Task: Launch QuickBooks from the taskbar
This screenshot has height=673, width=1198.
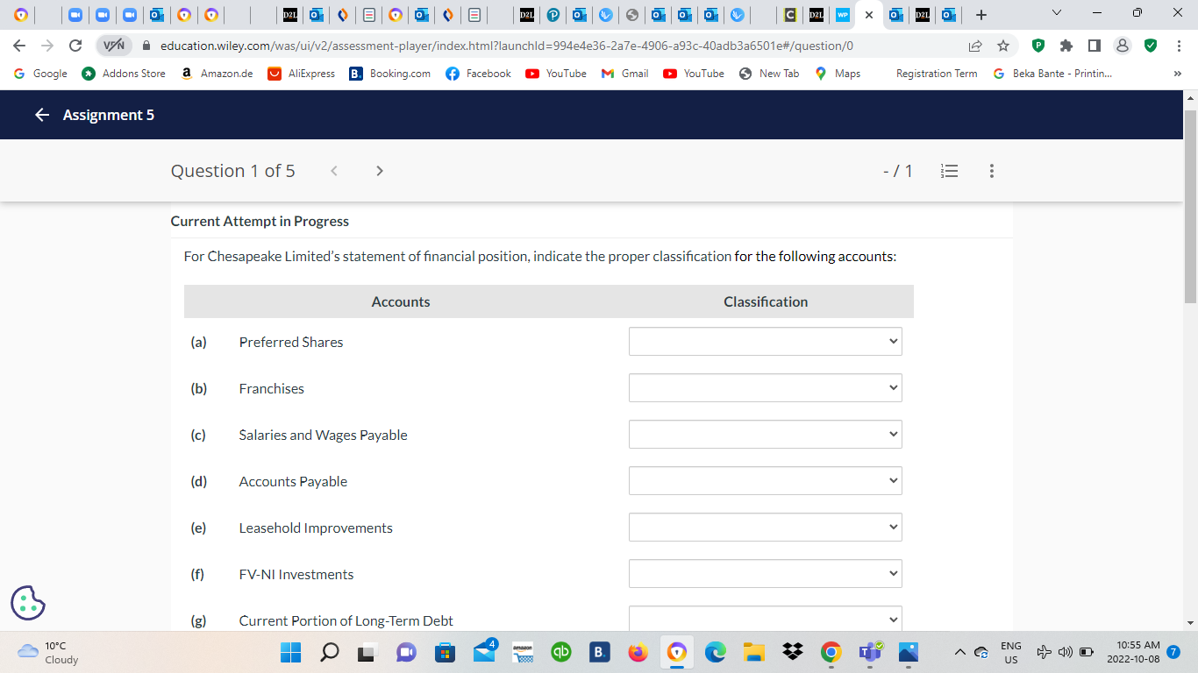Action: 561,652
